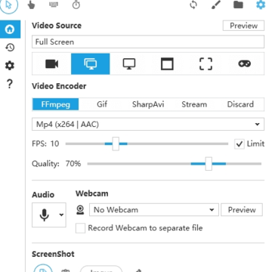The height and width of the screenshot is (272, 272).
Task: Go to Home in sidebar
Action: [x=10, y=29]
